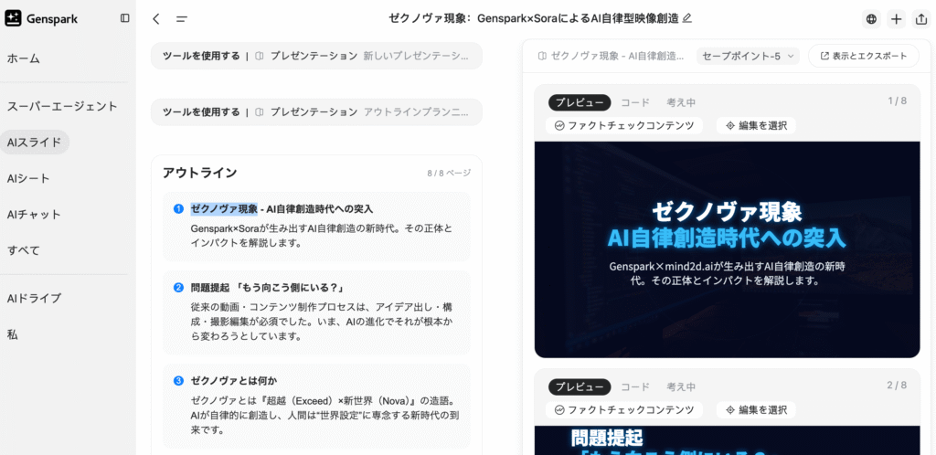The image size is (936, 455).
Task: Switch to コード tab on slide 1/8
Action: tap(635, 102)
